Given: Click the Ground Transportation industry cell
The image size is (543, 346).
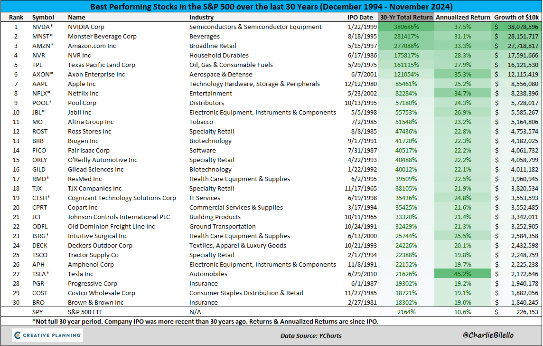Looking at the screenshot, I should 222,226.
